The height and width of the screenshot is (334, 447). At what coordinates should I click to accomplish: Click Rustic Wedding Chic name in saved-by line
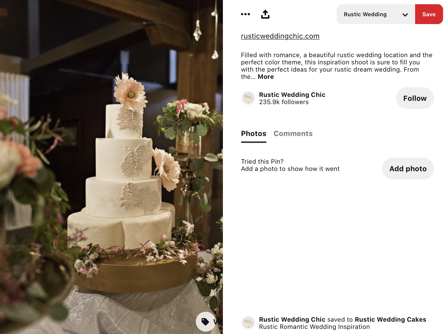point(292,320)
